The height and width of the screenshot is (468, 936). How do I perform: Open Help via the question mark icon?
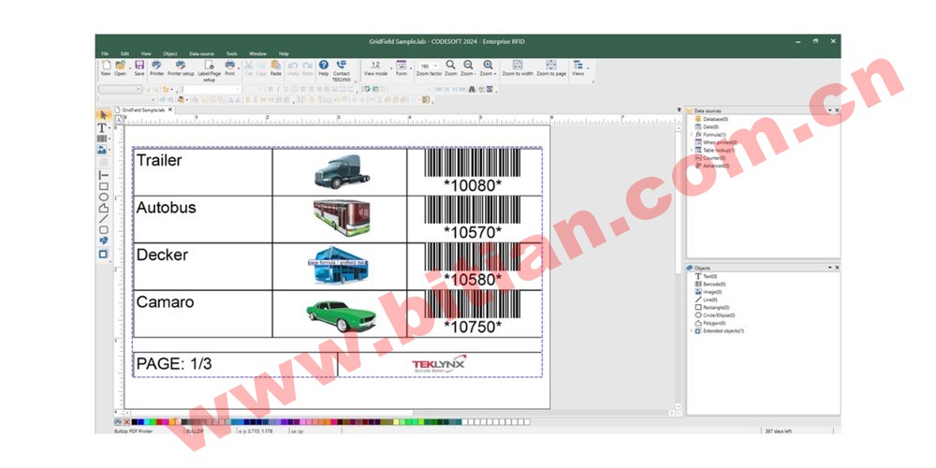(324, 68)
